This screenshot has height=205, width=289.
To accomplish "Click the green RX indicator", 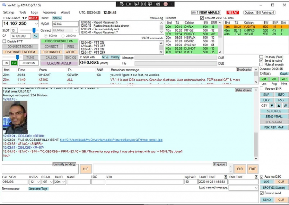I will pos(14,63).
